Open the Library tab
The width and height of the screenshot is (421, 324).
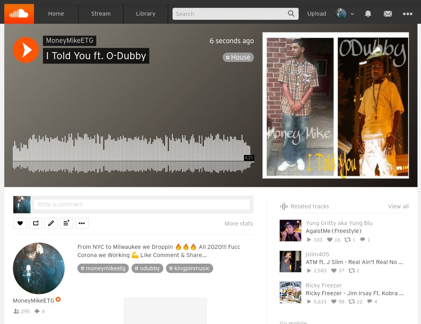pos(145,14)
